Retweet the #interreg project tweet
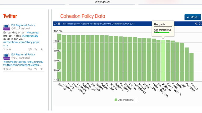Image resolution: width=202 pixels, height=113 pixels. (x=30, y=49)
